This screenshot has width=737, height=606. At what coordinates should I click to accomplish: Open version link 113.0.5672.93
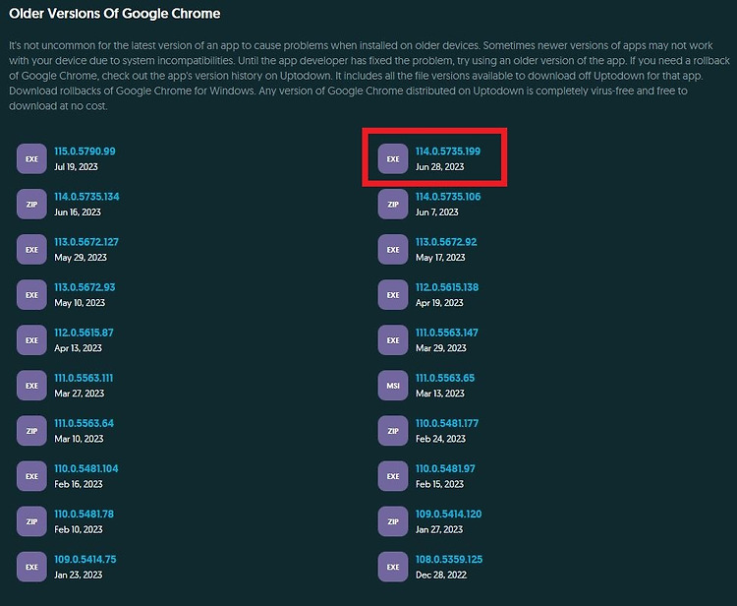[x=85, y=287]
